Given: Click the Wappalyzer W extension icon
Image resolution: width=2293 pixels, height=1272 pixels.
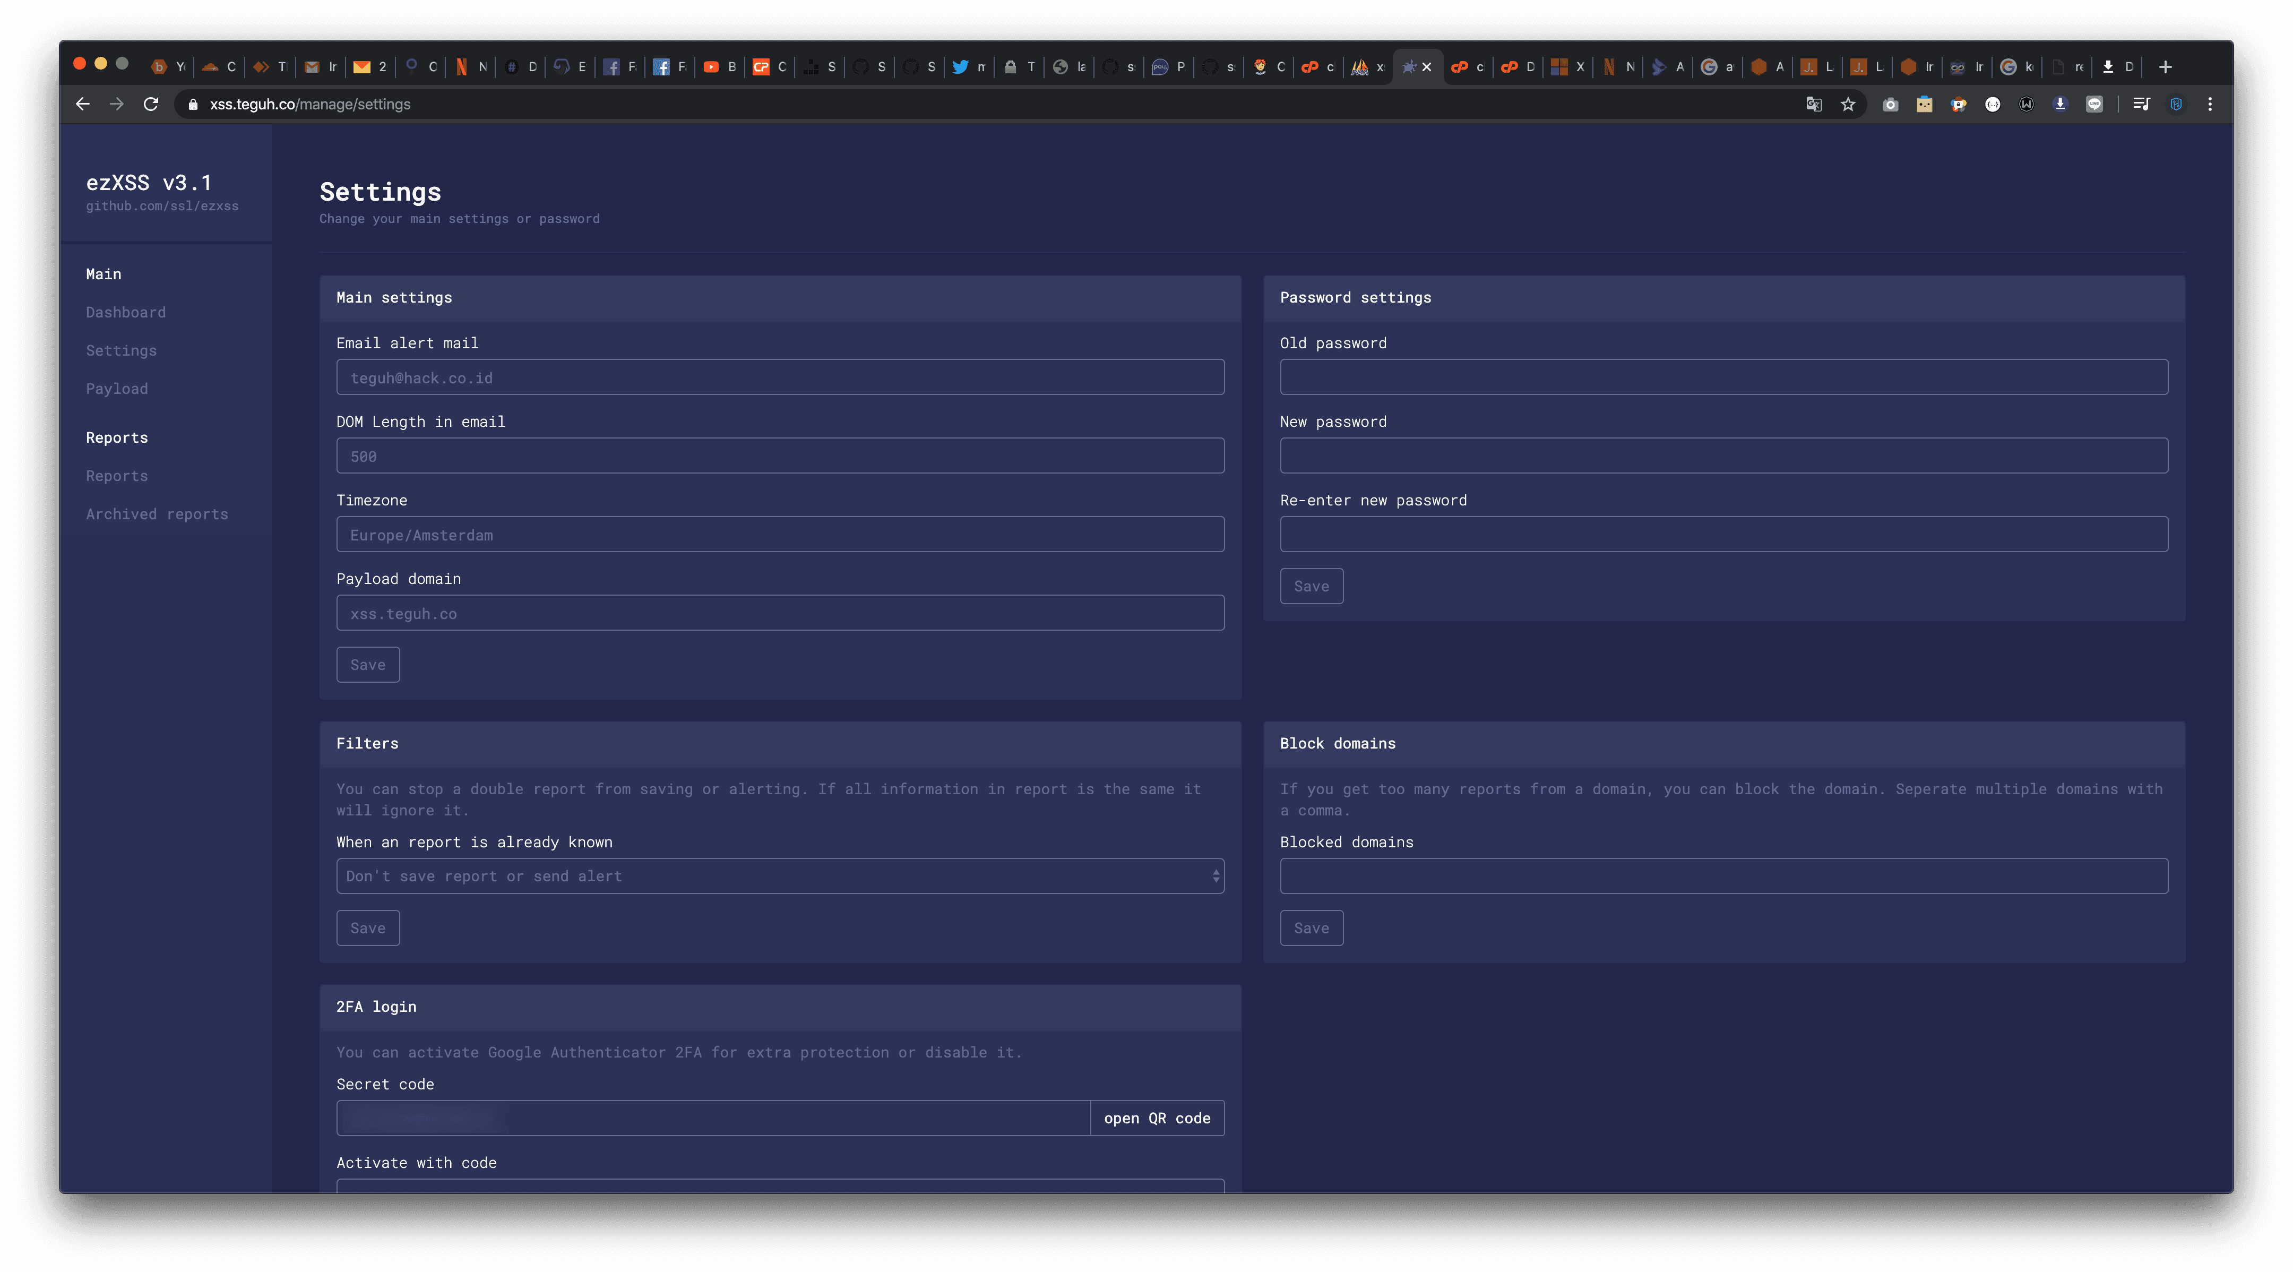Looking at the screenshot, I should pos(2026,104).
